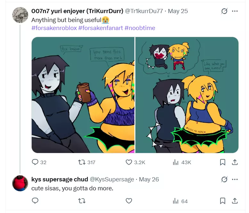Open more options menu on the reply
249x213 pixels.
[235, 179]
